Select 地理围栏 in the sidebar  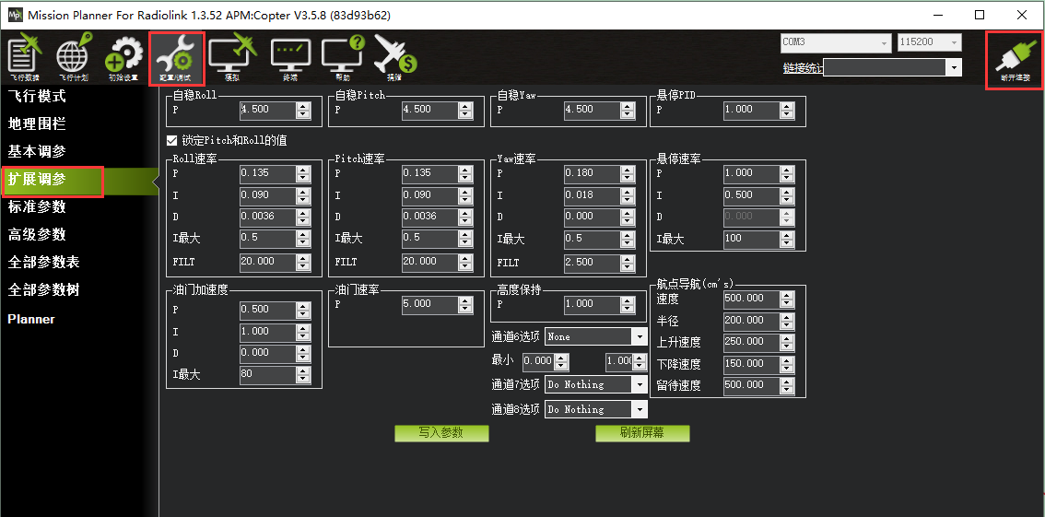(37, 123)
